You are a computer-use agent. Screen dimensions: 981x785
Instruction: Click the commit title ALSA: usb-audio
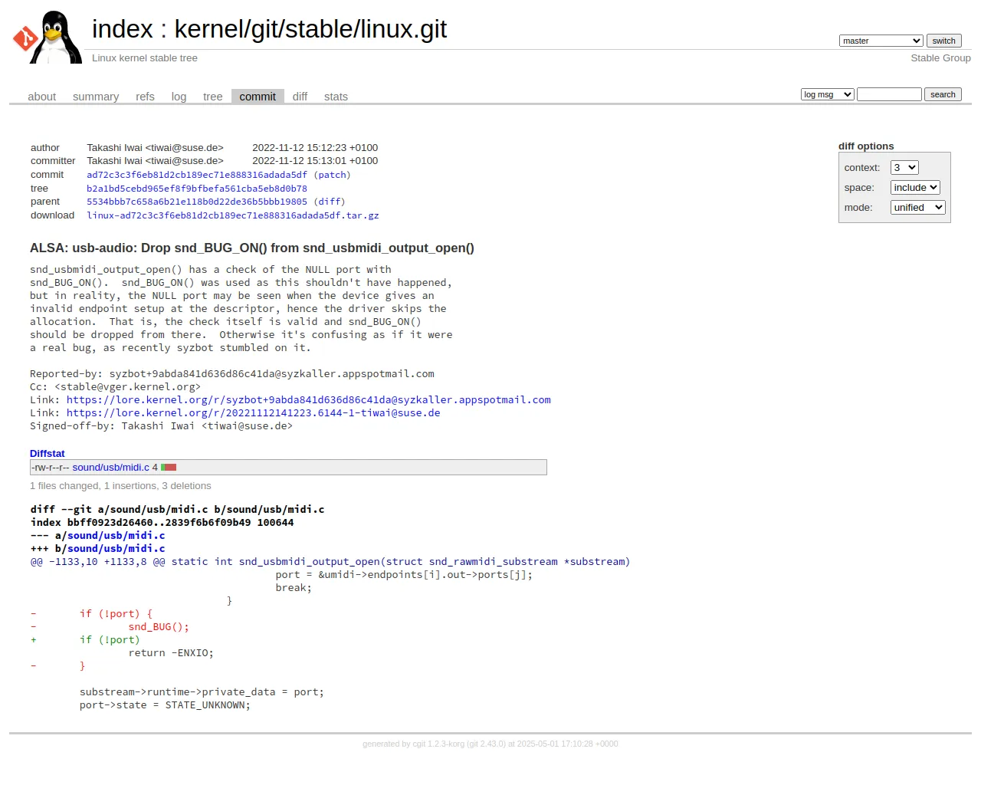pos(252,248)
